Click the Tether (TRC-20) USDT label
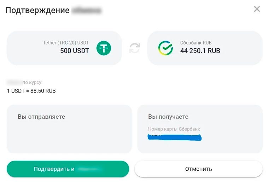 [66, 43]
